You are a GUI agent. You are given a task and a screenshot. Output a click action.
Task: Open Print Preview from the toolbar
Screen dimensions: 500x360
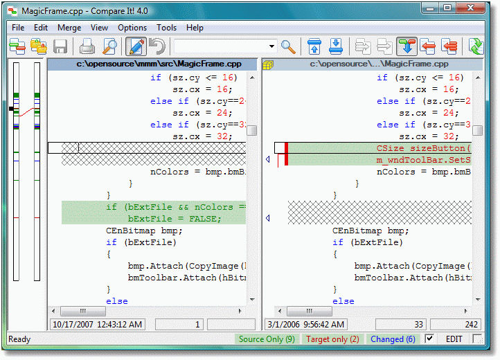[109, 47]
